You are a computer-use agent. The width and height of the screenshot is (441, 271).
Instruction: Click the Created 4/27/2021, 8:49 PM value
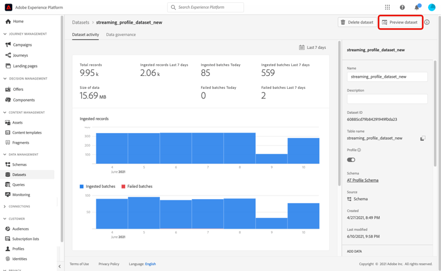pos(363,218)
